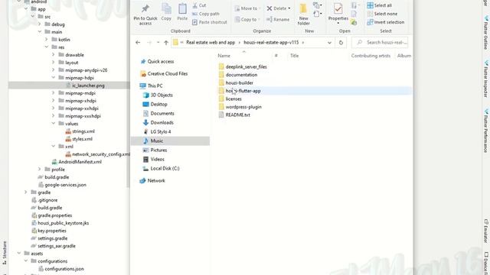Open Flutter Inspector tool window tab
Screen dimensions: 490x275
tap(486, 79)
